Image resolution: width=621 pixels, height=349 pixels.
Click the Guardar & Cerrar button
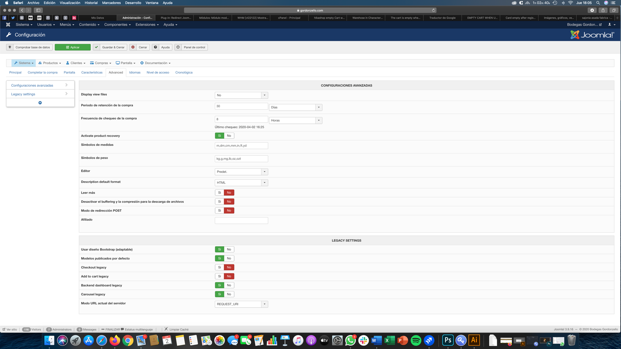110,47
